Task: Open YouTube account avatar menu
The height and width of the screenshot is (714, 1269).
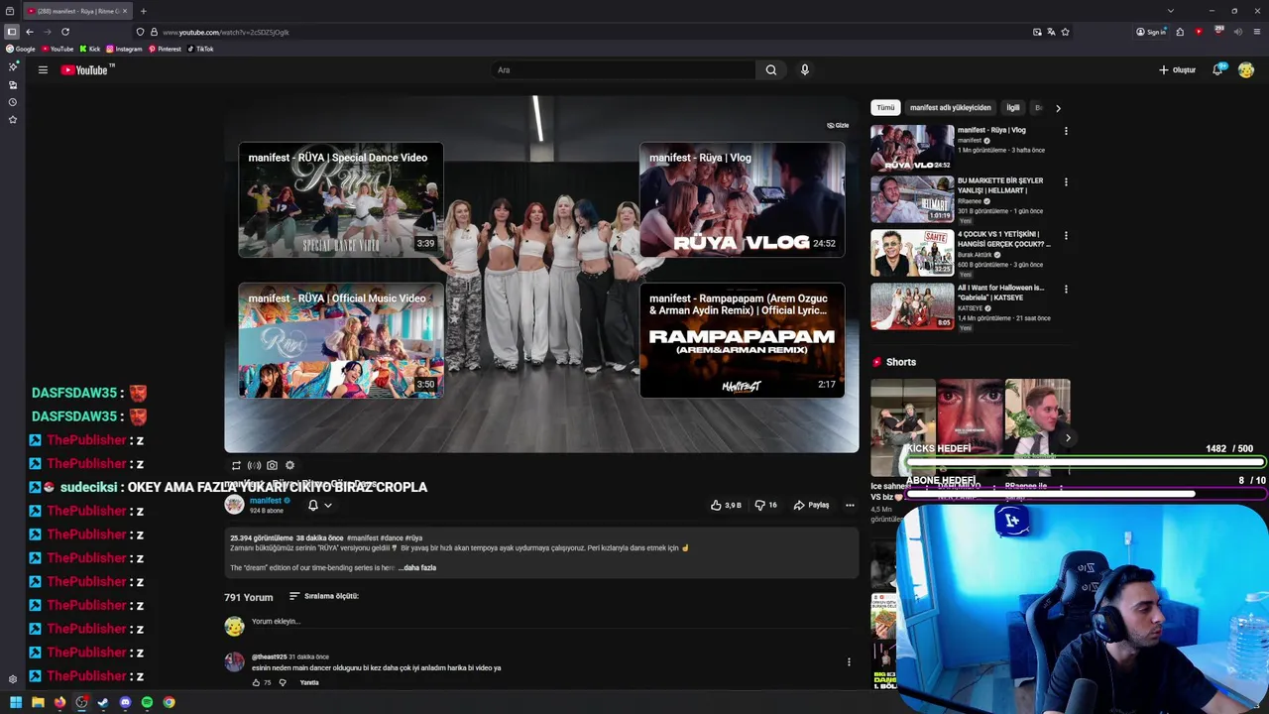Action: [x=1245, y=69]
